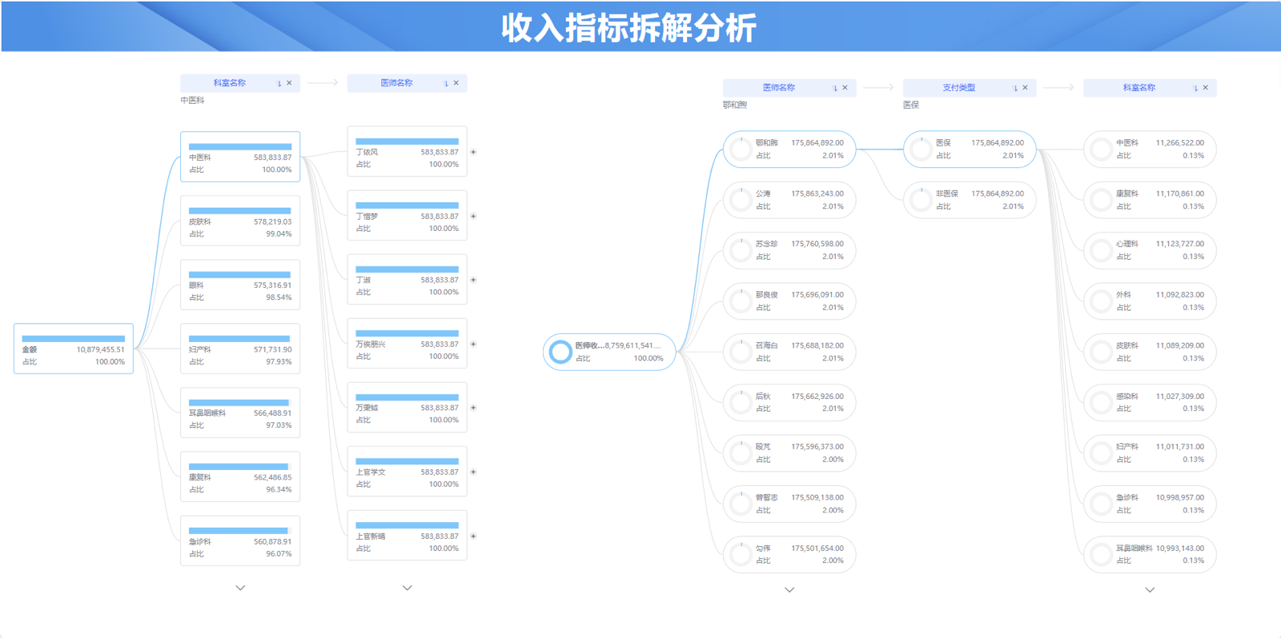
Task: Expand the 上官学文 node with plus icon
Action: click(473, 472)
